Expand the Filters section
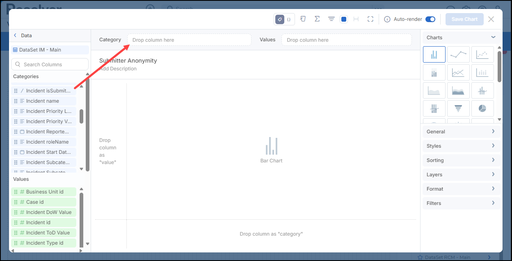The width and height of the screenshot is (512, 261). (x=462, y=203)
